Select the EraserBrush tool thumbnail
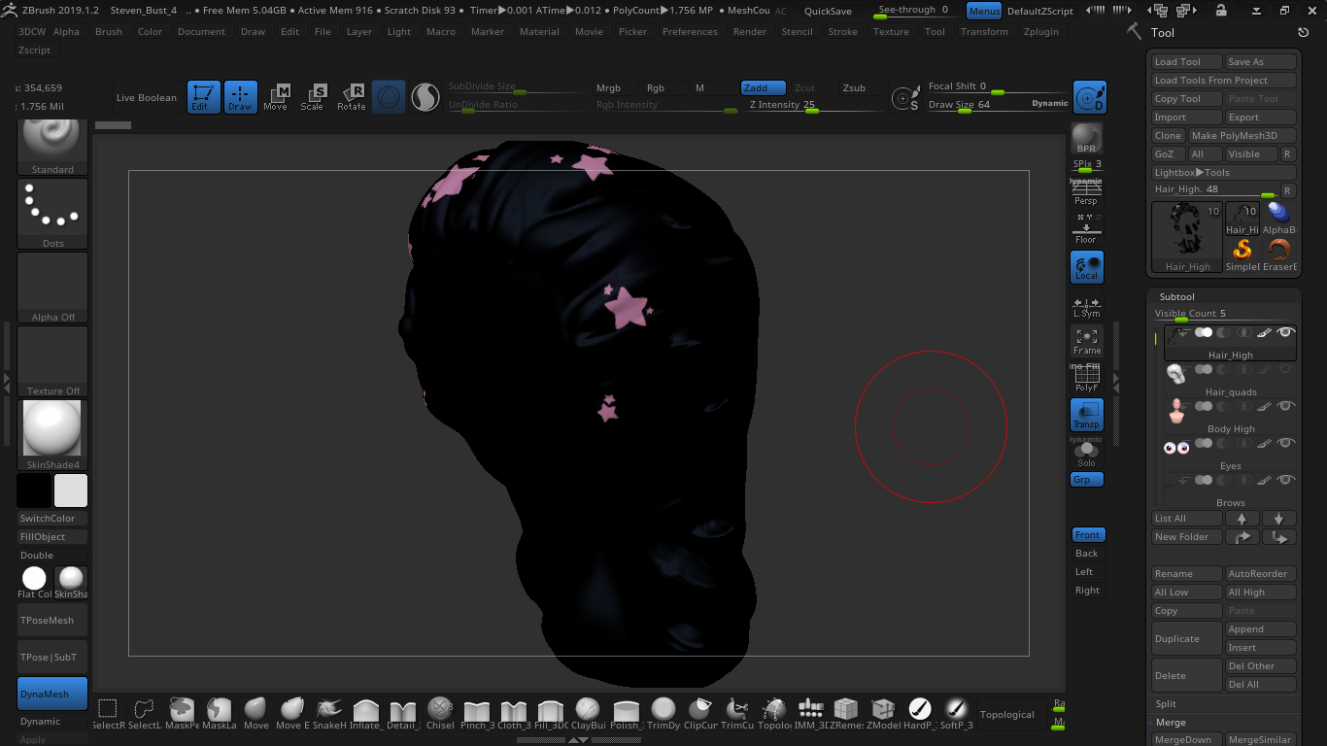The width and height of the screenshot is (1327, 746). click(x=1279, y=254)
